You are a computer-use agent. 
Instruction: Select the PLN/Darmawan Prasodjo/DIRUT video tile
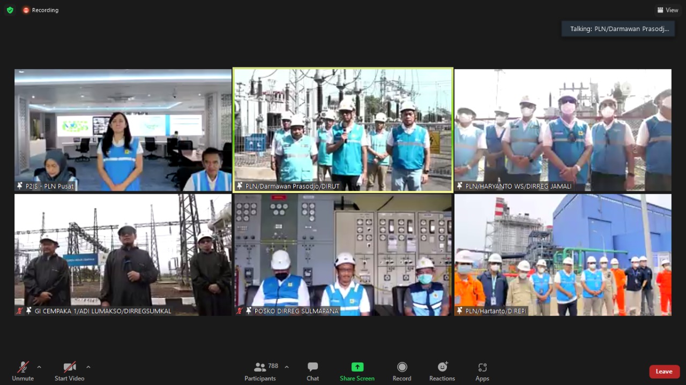click(x=343, y=130)
